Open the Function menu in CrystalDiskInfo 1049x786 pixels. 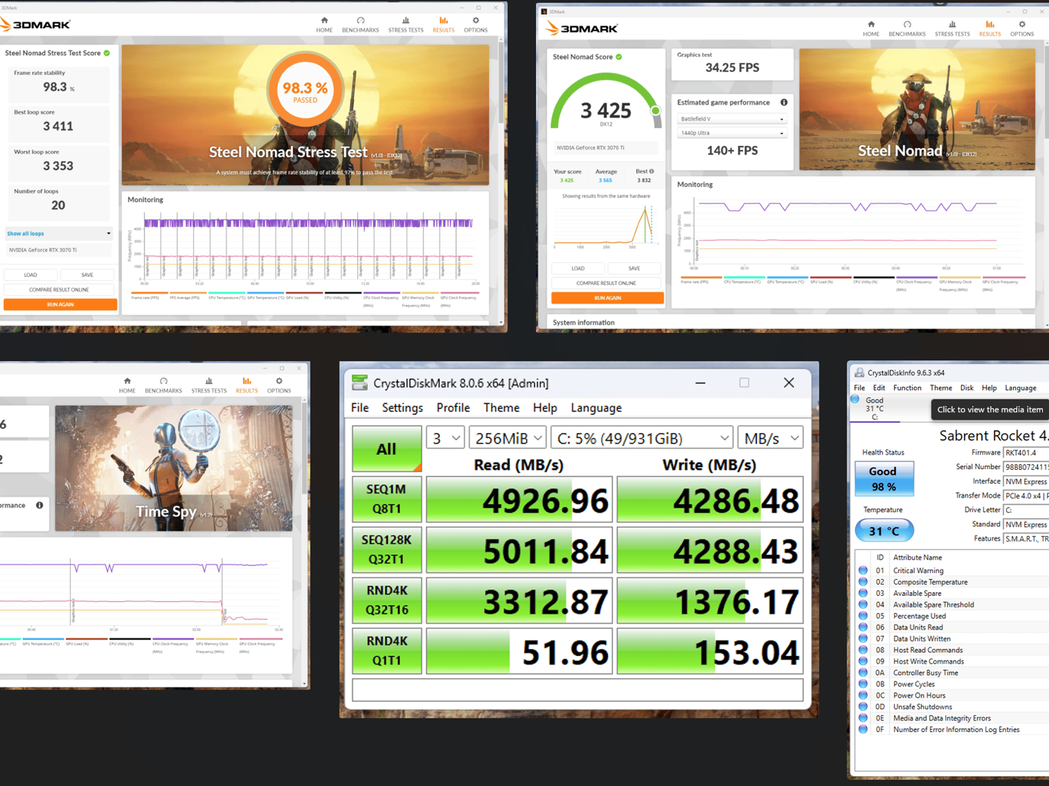(907, 388)
